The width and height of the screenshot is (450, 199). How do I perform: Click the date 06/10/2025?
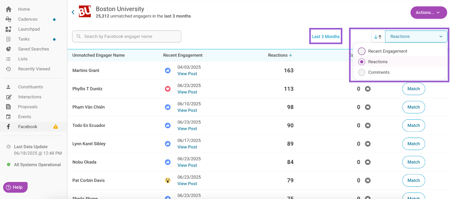click(189, 104)
